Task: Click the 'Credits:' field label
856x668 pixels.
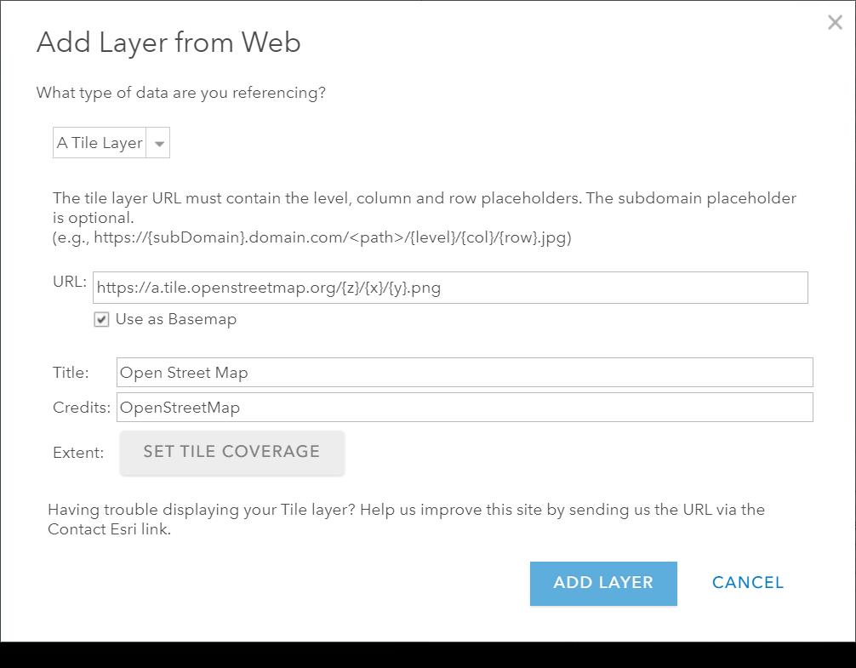Action: [x=82, y=408]
